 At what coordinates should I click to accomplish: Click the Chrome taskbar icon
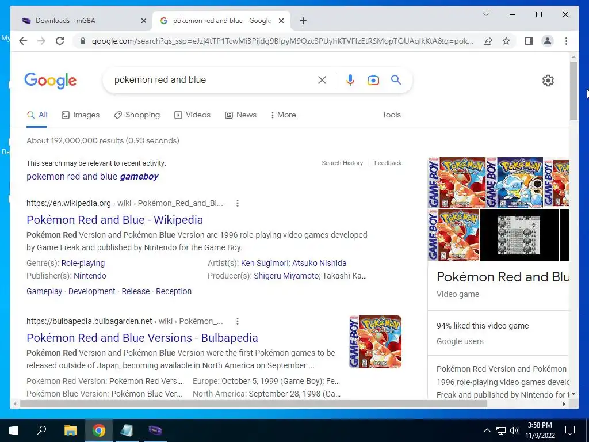(99, 430)
